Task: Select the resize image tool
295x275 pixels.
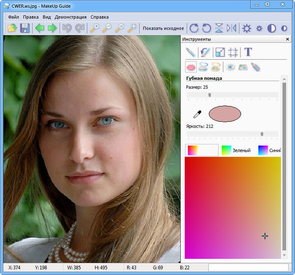Action: (220, 52)
